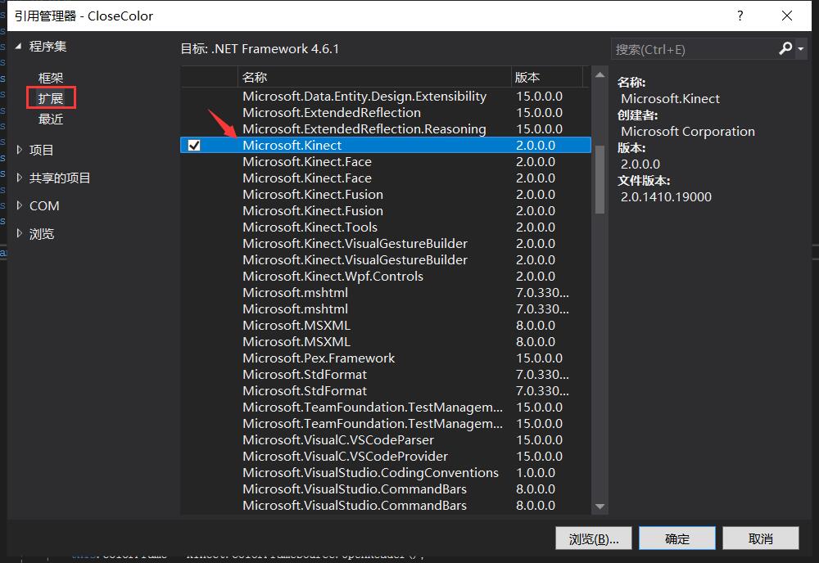Sort by the 版本 column header
This screenshot has width=819, height=563.
546,77
